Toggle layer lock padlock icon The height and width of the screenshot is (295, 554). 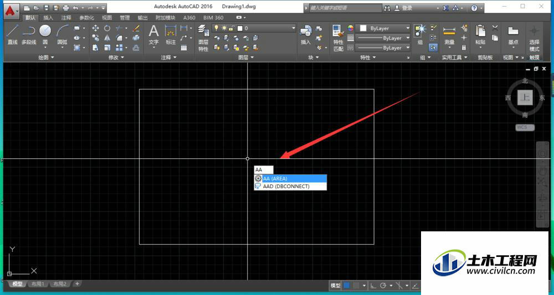point(232,28)
